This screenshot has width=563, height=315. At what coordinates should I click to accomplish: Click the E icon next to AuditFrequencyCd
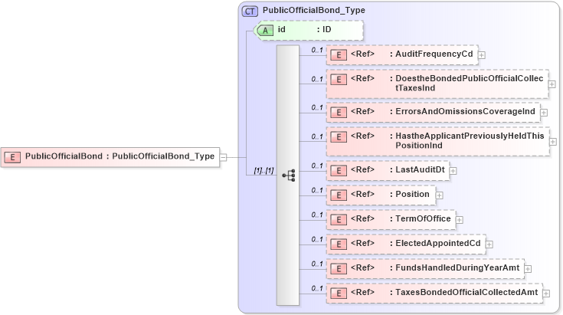click(x=337, y=54)
